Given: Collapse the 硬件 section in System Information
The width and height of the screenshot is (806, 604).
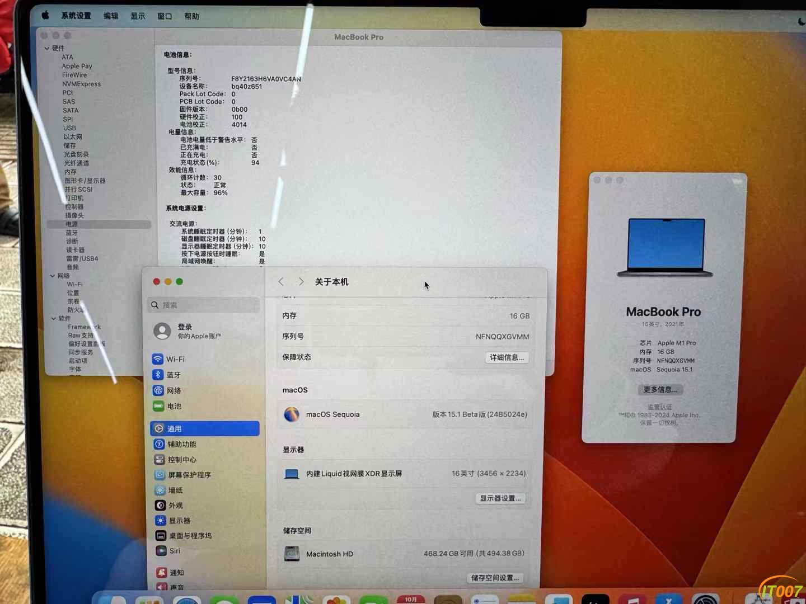Looking at the screenshot, I should tap(47, 48).
